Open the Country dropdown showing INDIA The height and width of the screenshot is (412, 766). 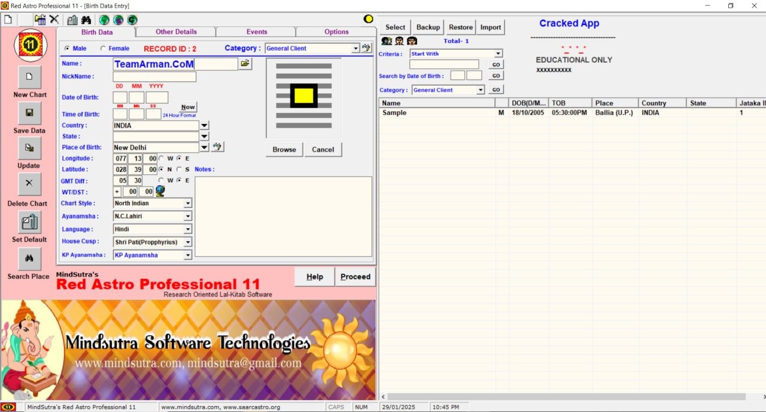(x=204, y=126)
